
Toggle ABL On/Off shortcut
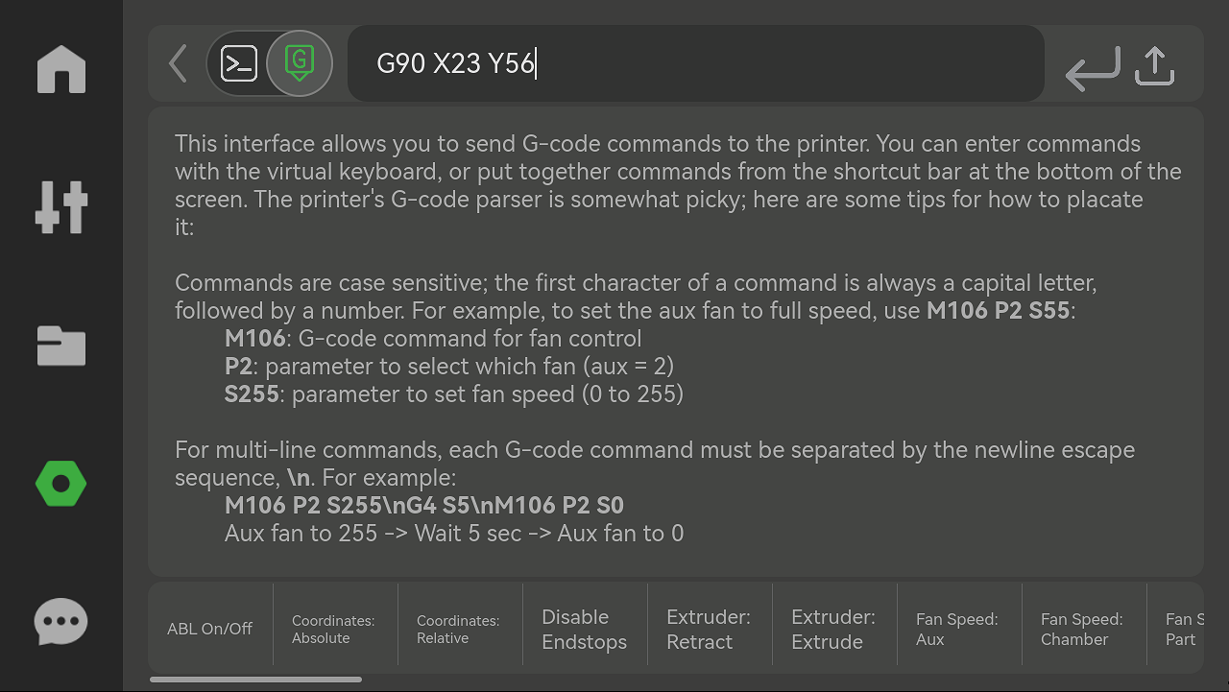[209, 629]
